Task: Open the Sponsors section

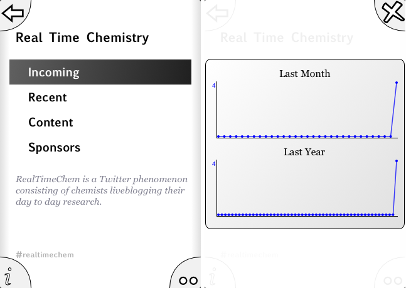Action: click(x=55, y=148)
